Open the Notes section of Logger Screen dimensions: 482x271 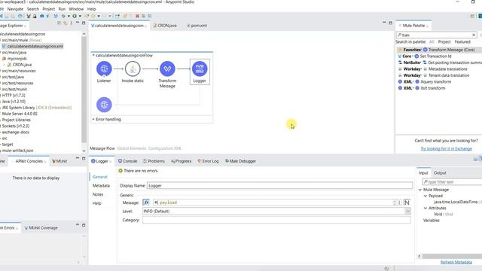[x=98, y=194]
